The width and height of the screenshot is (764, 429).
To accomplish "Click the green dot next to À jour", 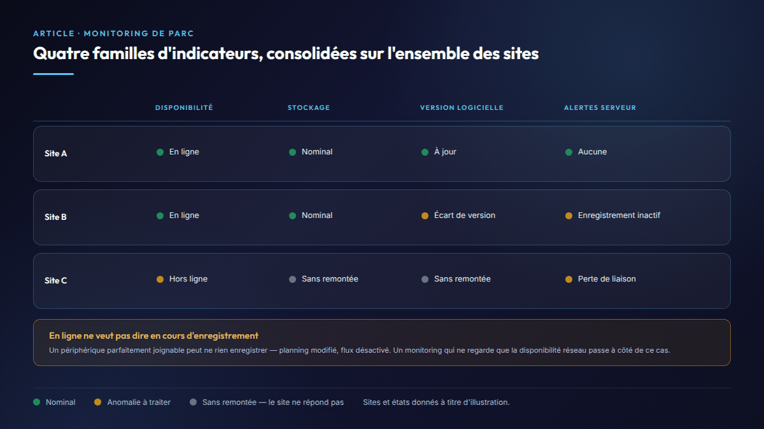I will point(425,153).
